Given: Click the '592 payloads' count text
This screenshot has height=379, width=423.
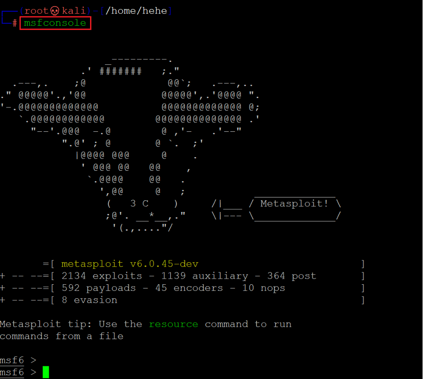Looking at the screenshot, I should [x=99, y=288].
